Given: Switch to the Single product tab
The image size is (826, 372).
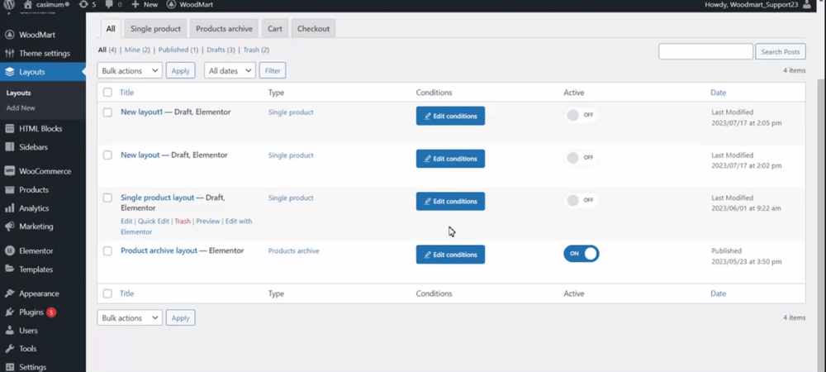Looking at the screenshot, I should click(155, 29).
